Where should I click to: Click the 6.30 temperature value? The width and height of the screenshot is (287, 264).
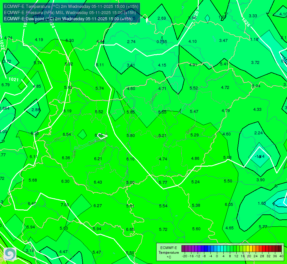pos(65,181)
